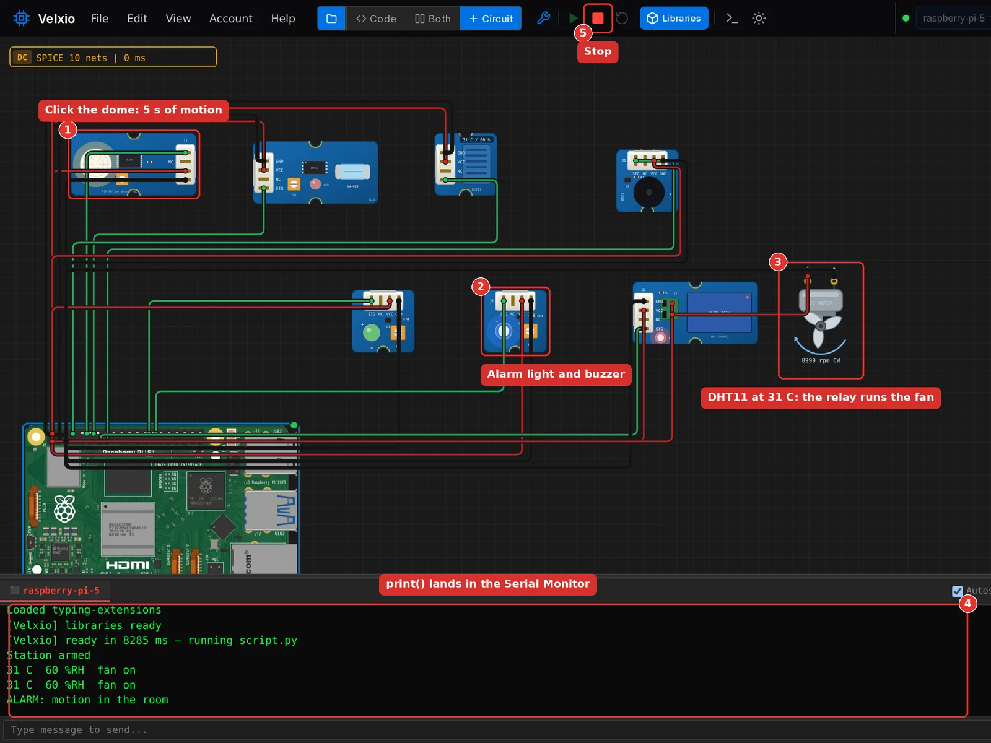Stop the running simulation

(x=598, y=19)
